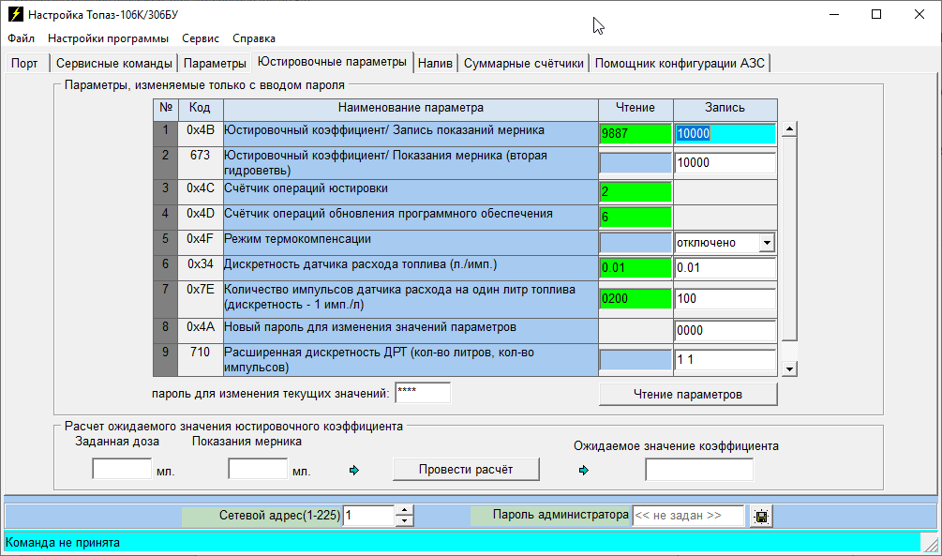Open Режим термокомпенсации dropdown showing отключено
This screenshot has width=942, height=556.
[x=767, y=243]
